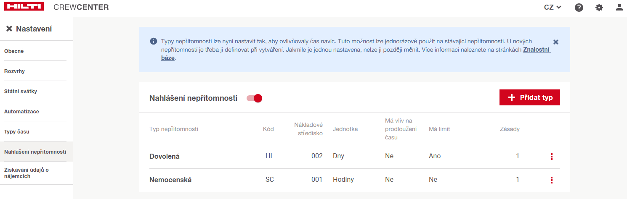Switch to Typy času section
The image size is (627, 199).
click(16, 132)
